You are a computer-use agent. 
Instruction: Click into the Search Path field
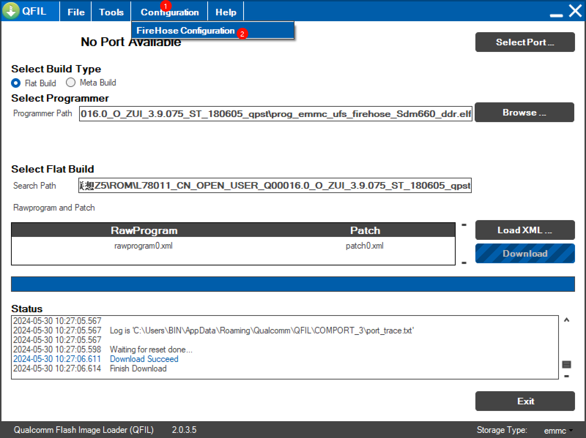click(275, 185)
